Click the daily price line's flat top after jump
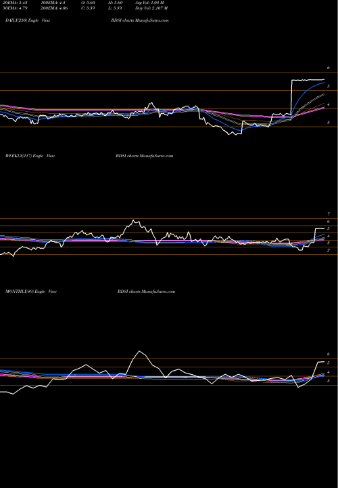 308,80
